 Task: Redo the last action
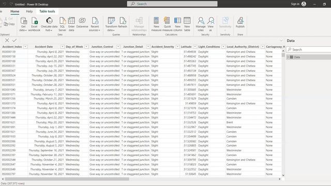pos(11,4)
